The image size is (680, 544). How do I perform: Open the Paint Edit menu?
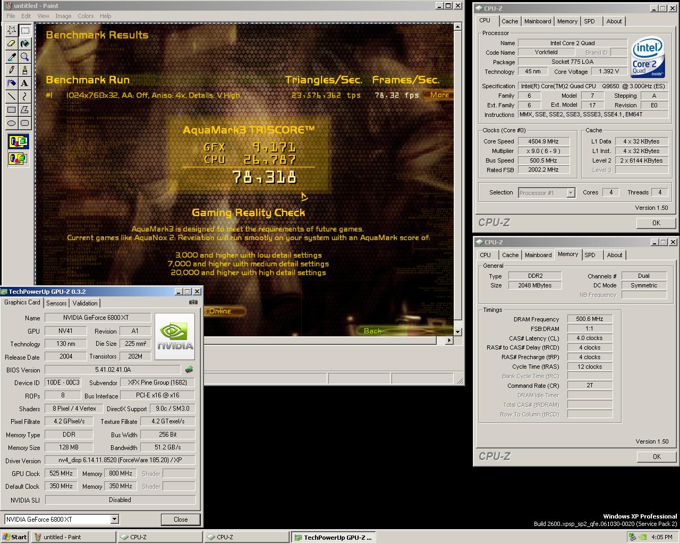(26, 16)
